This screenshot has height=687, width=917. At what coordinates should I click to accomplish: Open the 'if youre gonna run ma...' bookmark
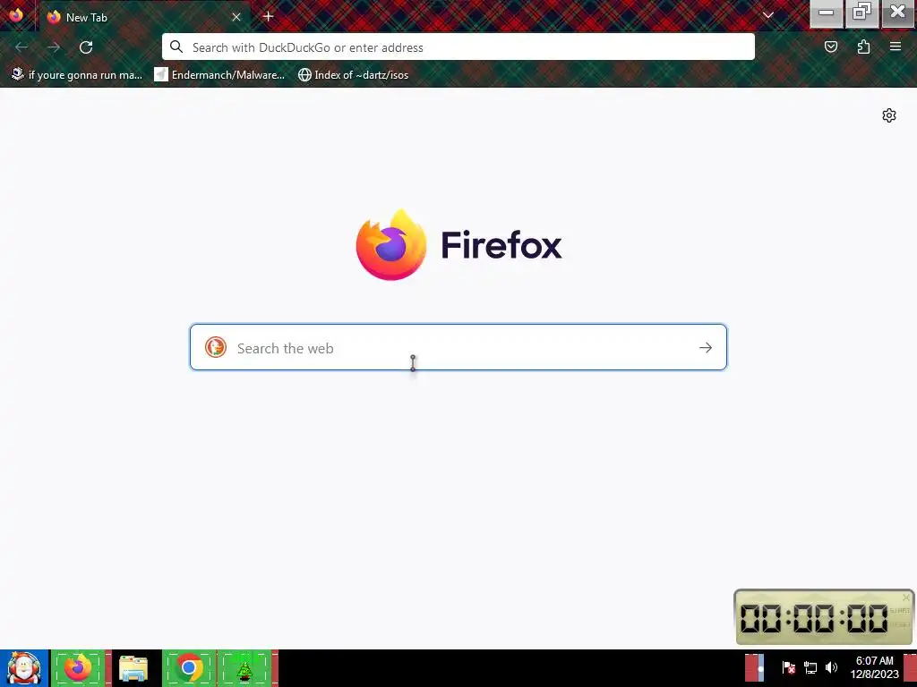(77, 75)
